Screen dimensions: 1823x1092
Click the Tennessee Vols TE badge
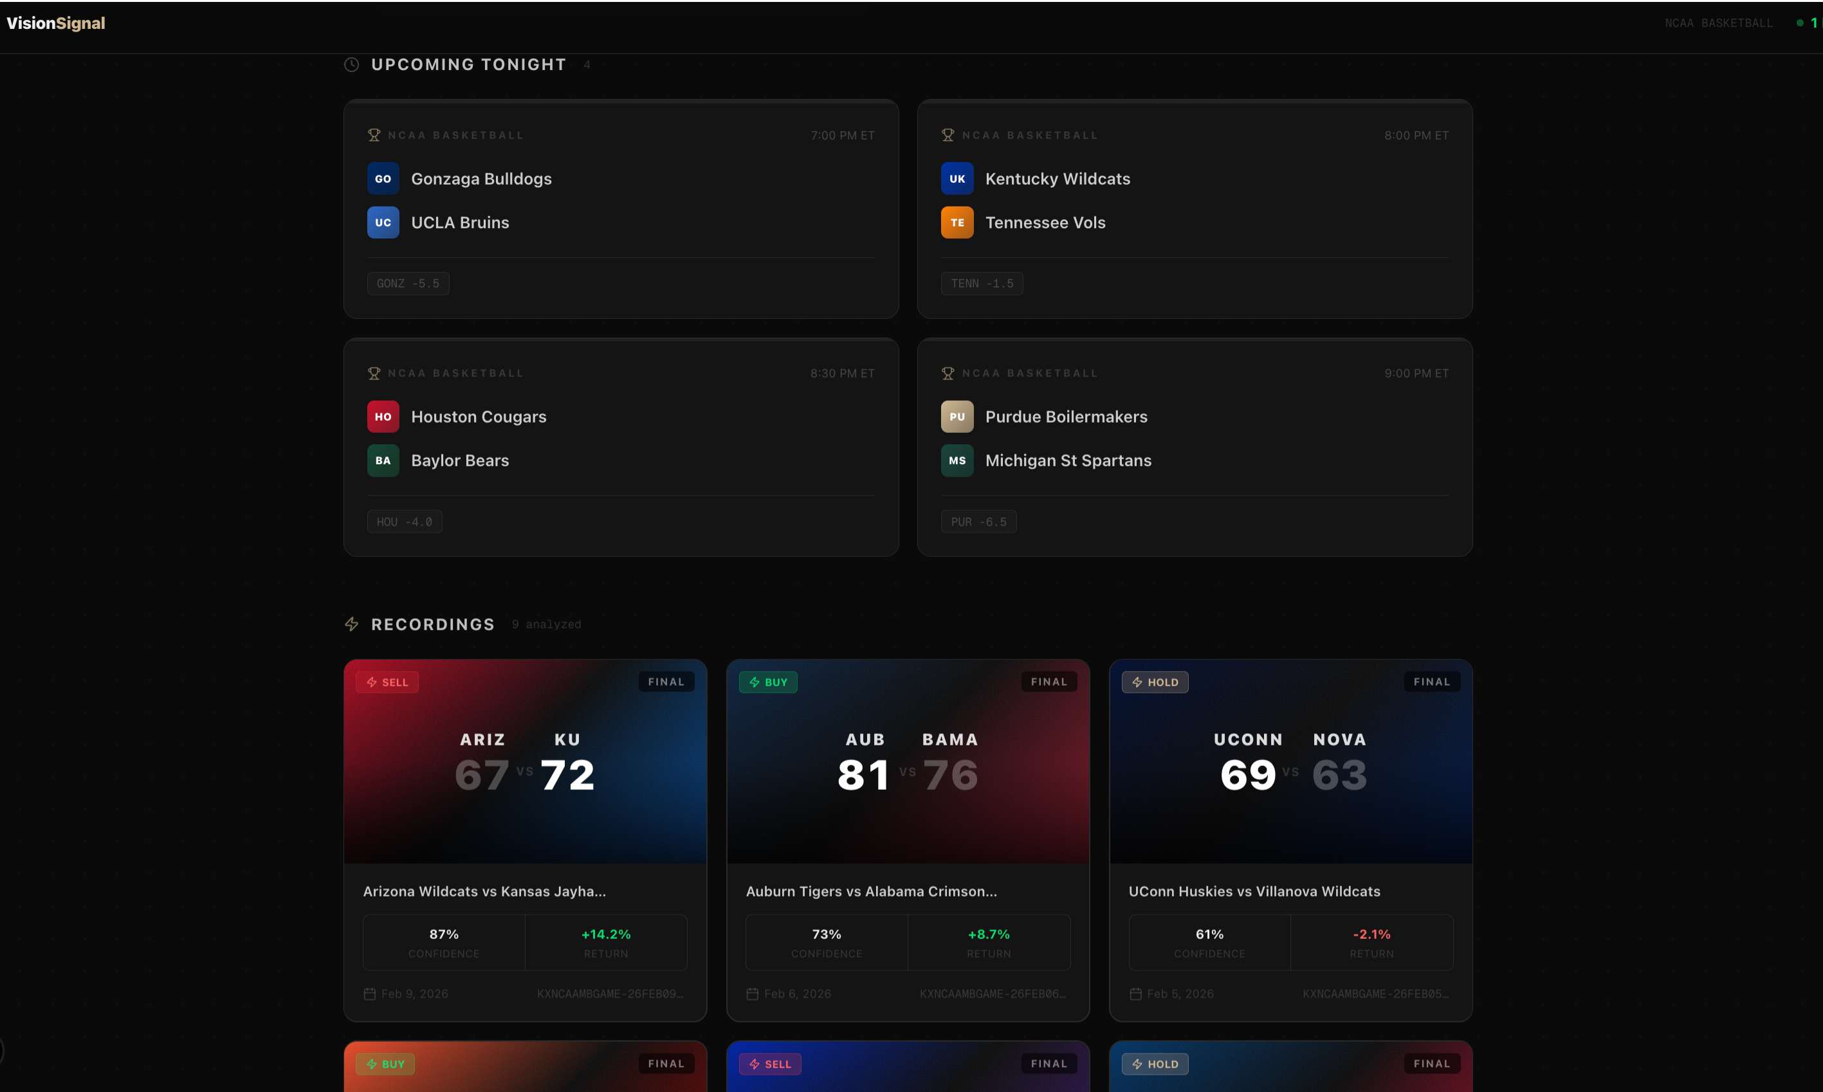point(957,223)
